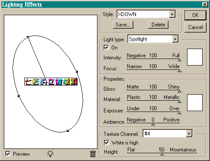Screen dimensions: 210x161
Task: Click the OK button
Action: [195, 15]
